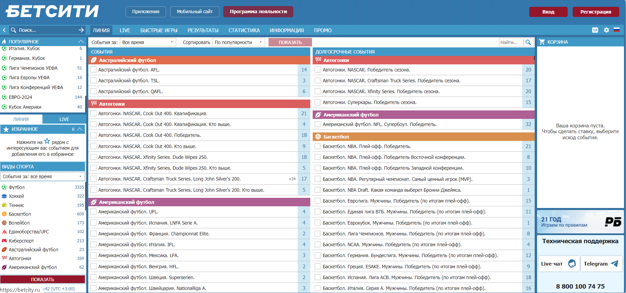Open the settings gear icon

pos(606,30)
